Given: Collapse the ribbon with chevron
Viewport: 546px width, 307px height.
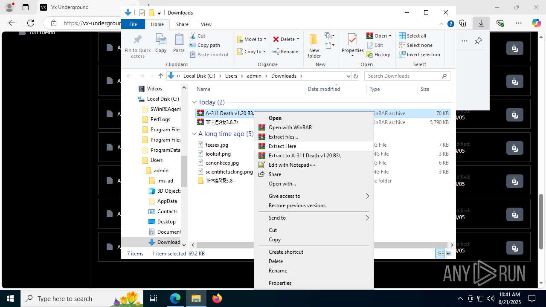Looking at the screenshot, I should pos(442,24).
